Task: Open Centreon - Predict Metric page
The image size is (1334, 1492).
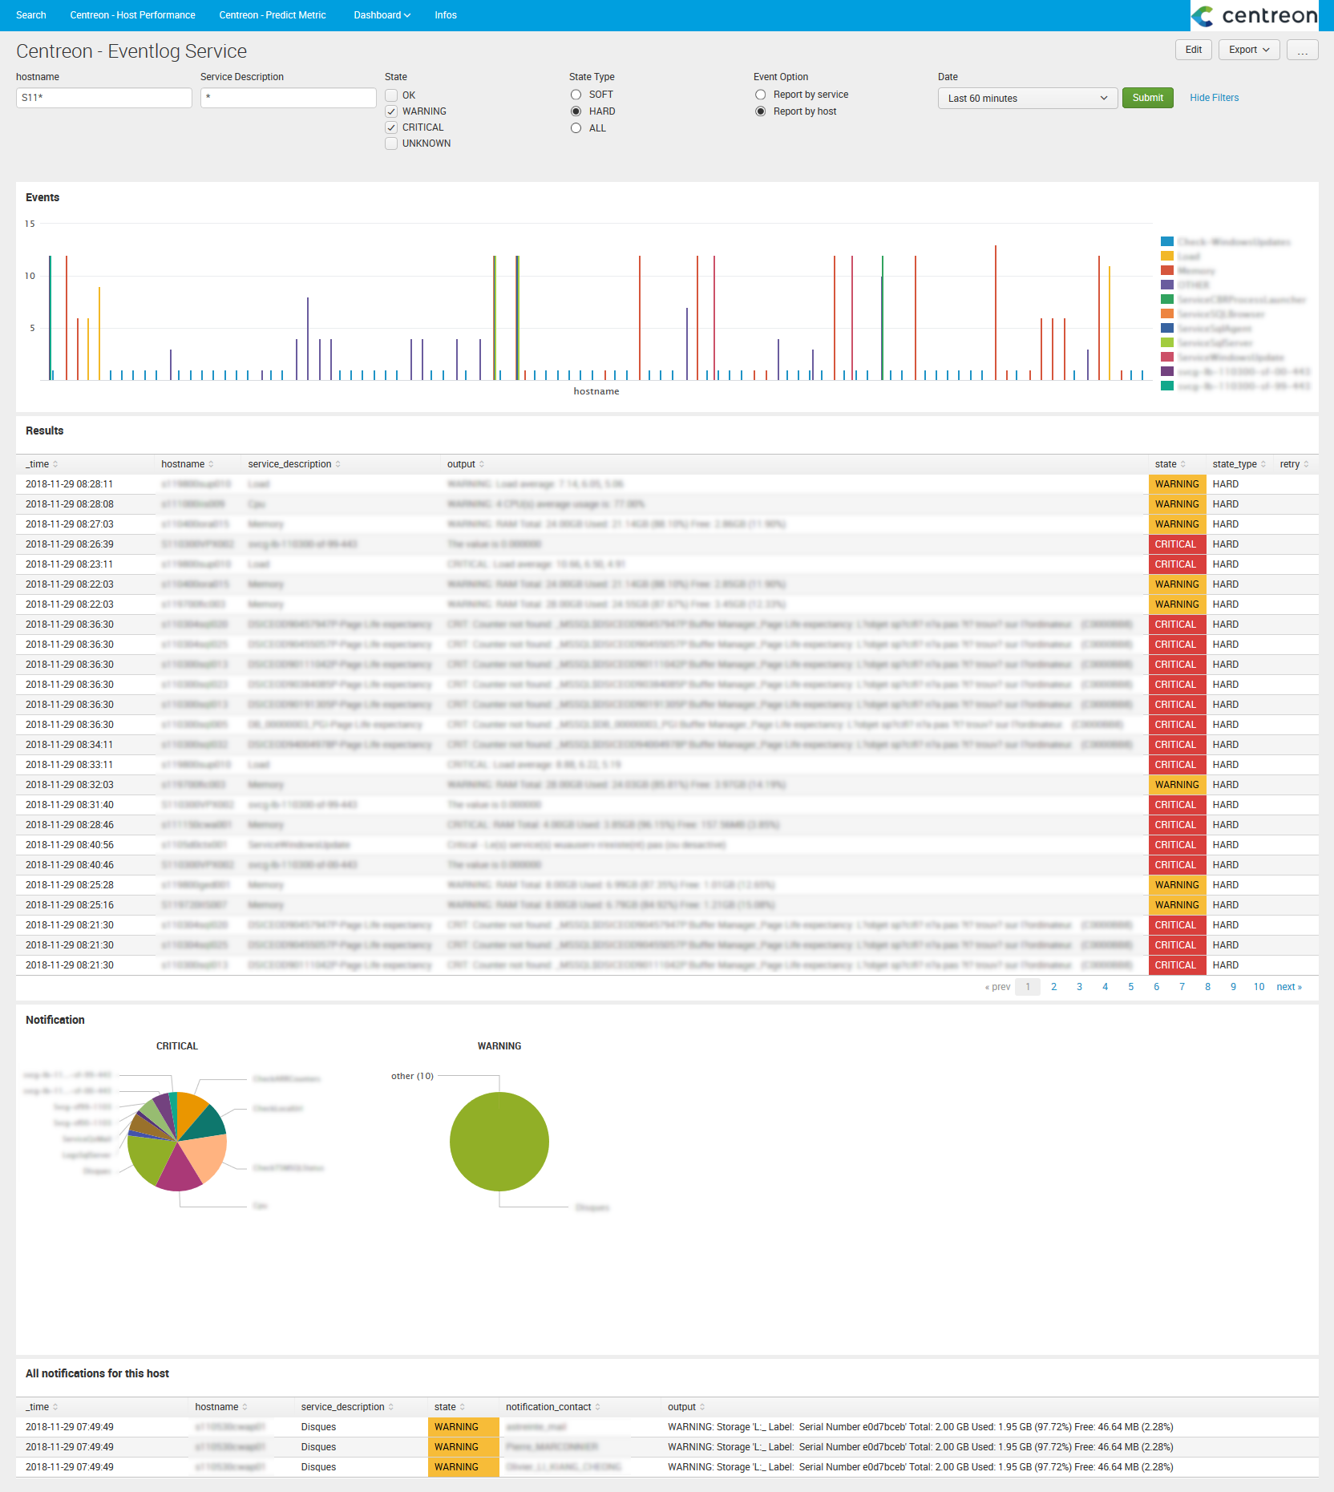Action: click(273, 15)
